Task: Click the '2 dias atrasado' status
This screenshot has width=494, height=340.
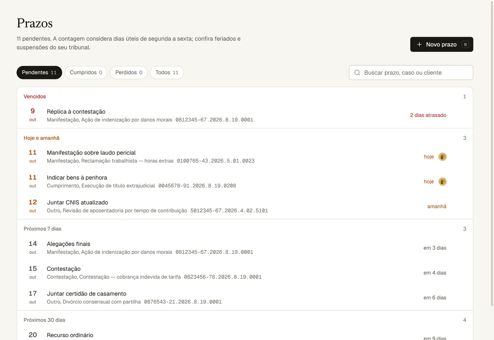Action: (x=428, y=115)
